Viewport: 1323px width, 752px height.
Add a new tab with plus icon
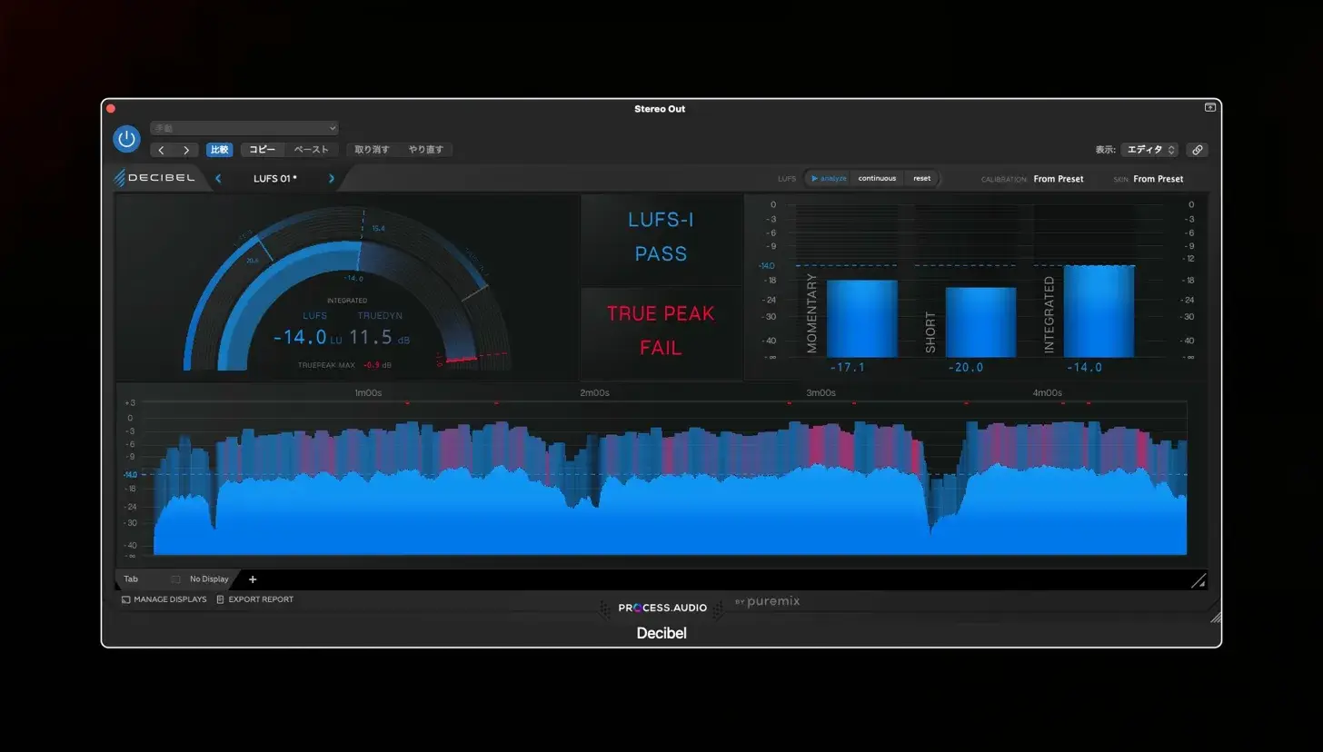[253, 579]
